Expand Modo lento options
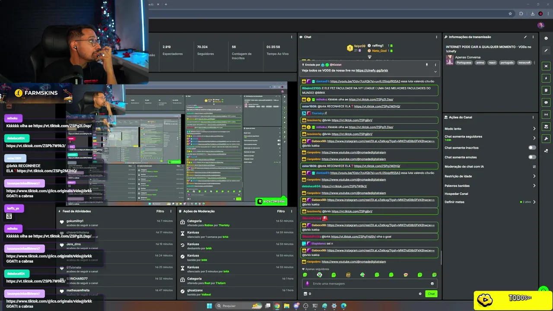Image resolution: width=553 pixels, height=311 pixels. 534,129
